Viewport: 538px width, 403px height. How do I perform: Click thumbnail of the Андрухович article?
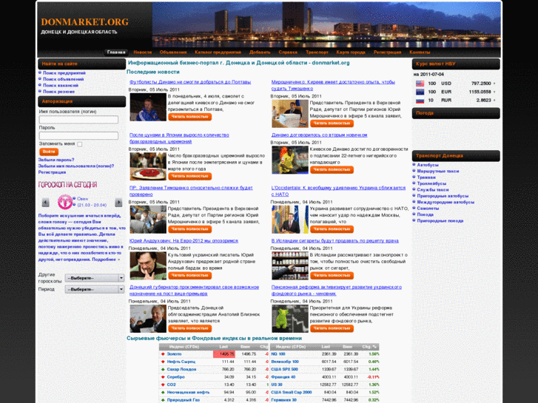(148, 265)
